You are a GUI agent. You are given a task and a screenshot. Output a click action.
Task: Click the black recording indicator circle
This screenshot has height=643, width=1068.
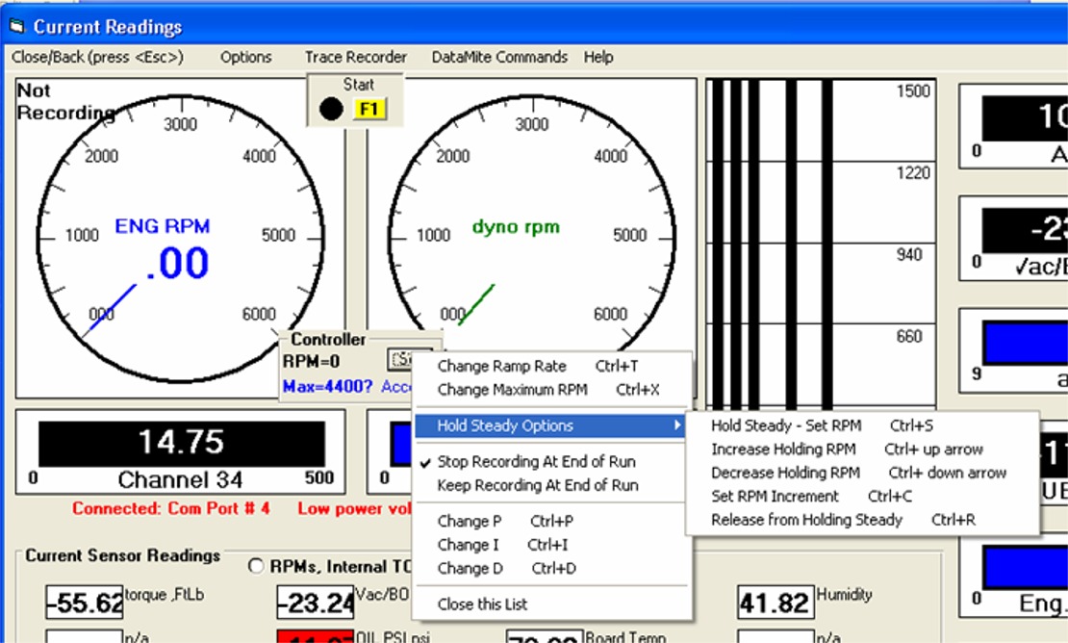pyautogui.click(x=331, y=109)
